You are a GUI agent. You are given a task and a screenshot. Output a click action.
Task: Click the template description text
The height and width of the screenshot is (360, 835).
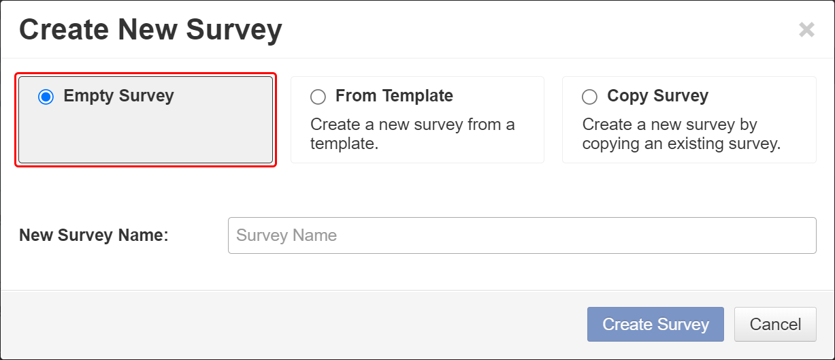(412, 134)
